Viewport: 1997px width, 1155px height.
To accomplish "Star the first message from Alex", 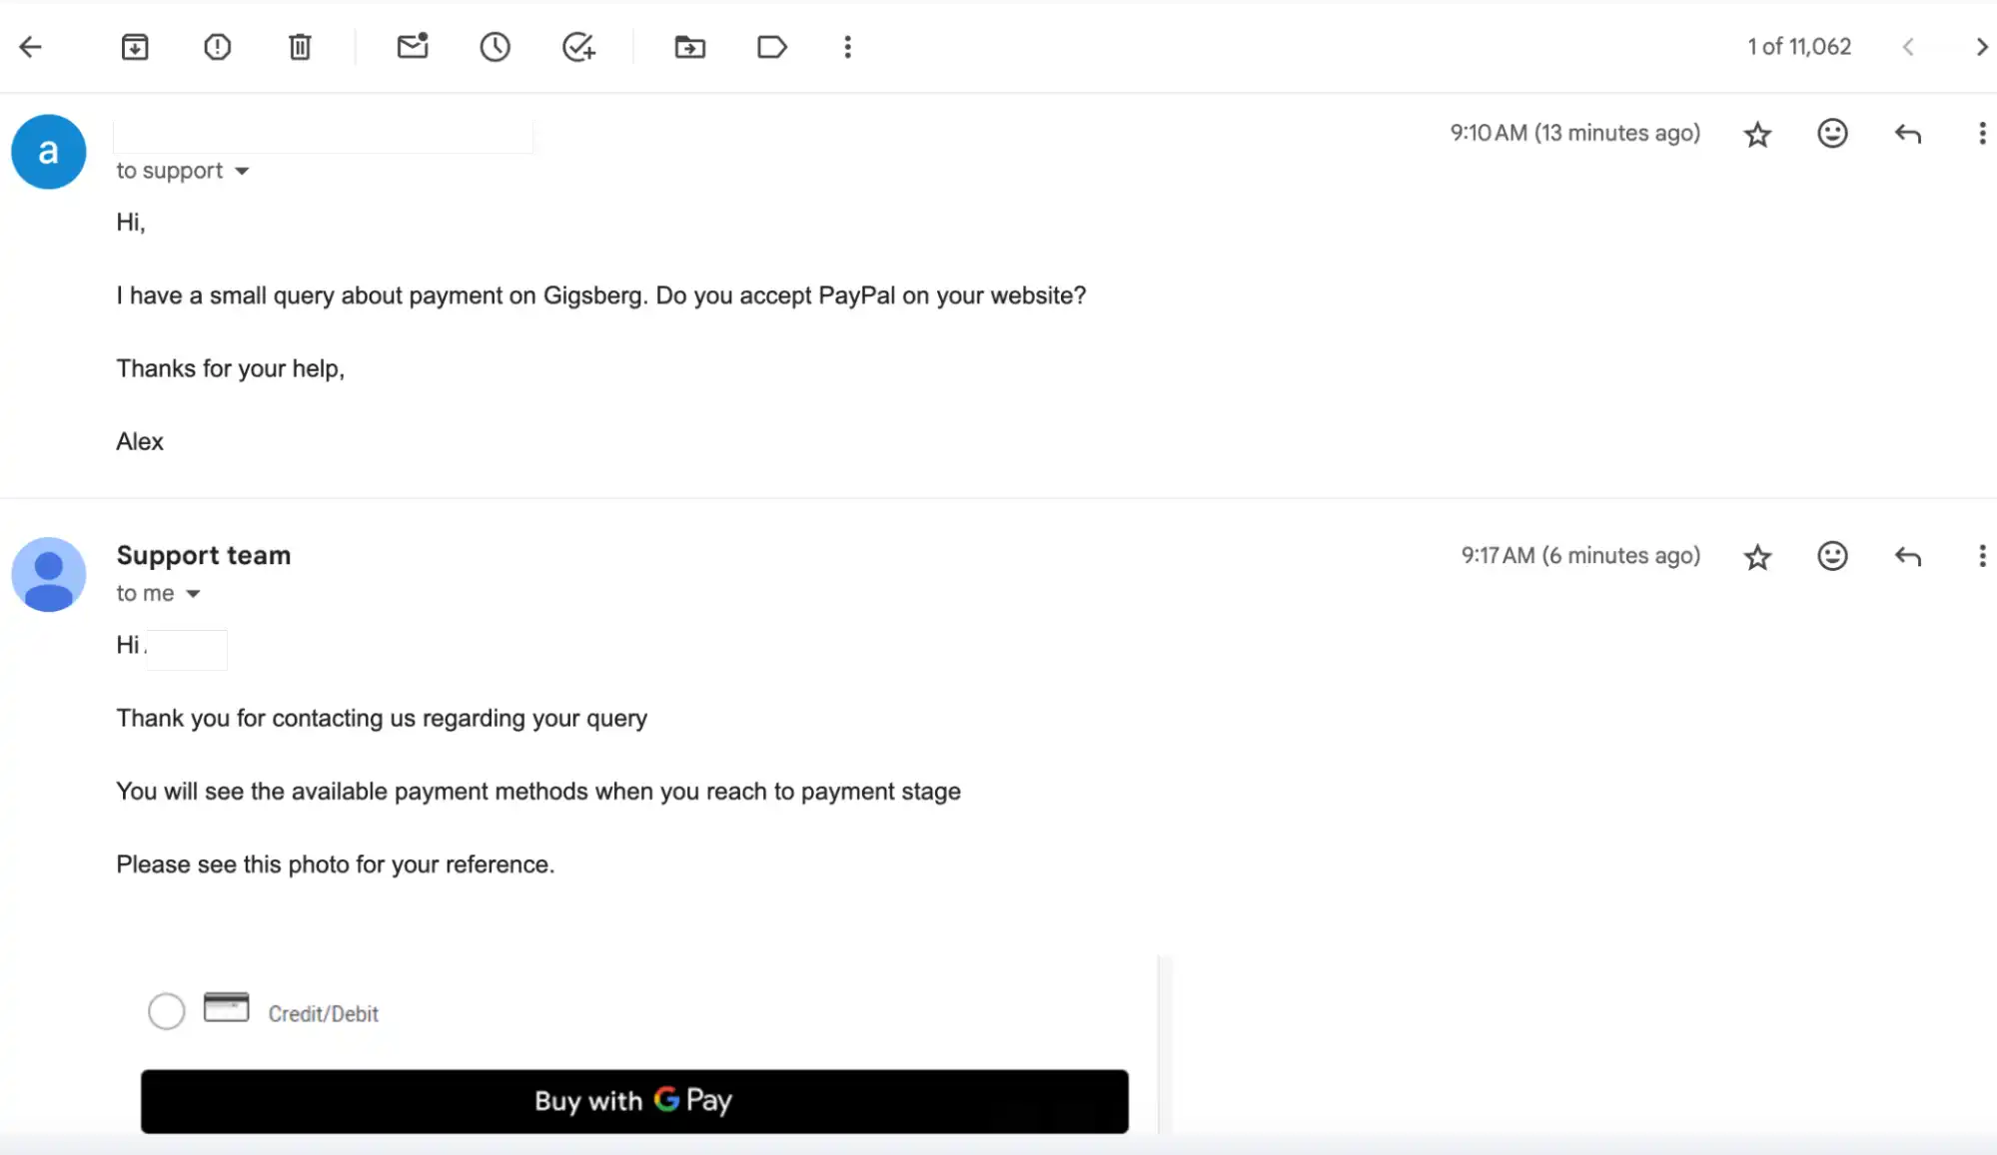I will [x=1757, y=133].
